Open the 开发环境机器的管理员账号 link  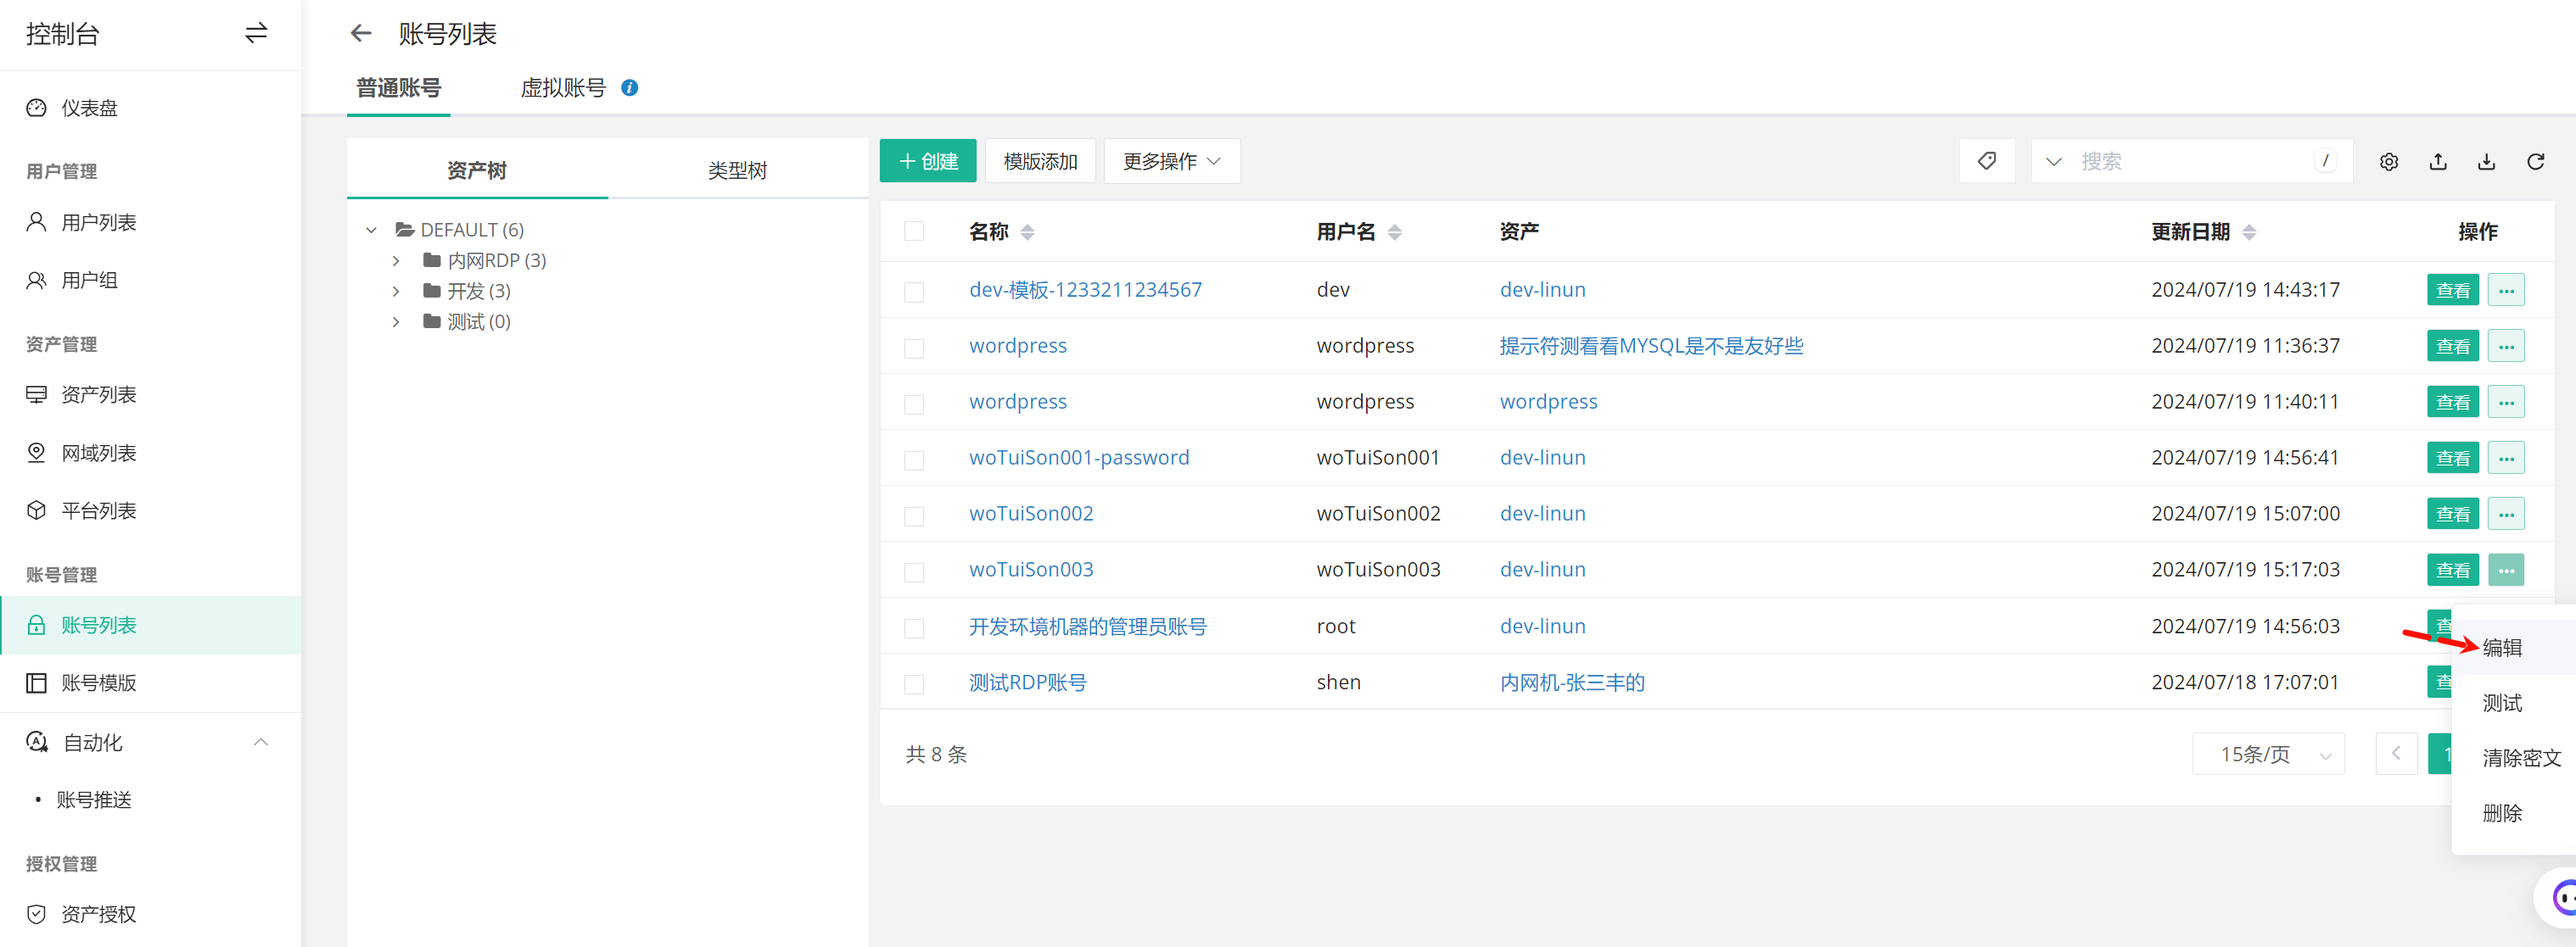pos(1087,627)
